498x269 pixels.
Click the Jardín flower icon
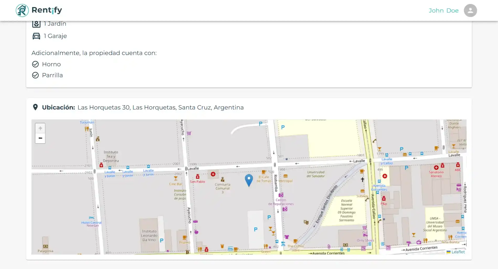point(36,24)
